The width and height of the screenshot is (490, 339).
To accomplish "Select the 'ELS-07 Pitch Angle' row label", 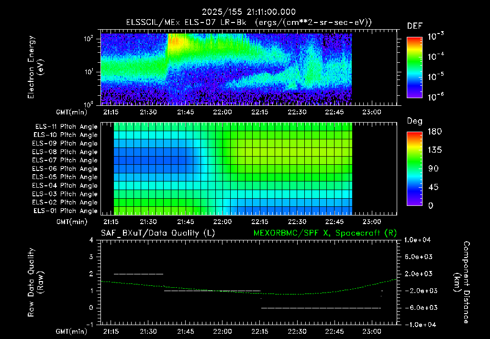I will 65,160.
